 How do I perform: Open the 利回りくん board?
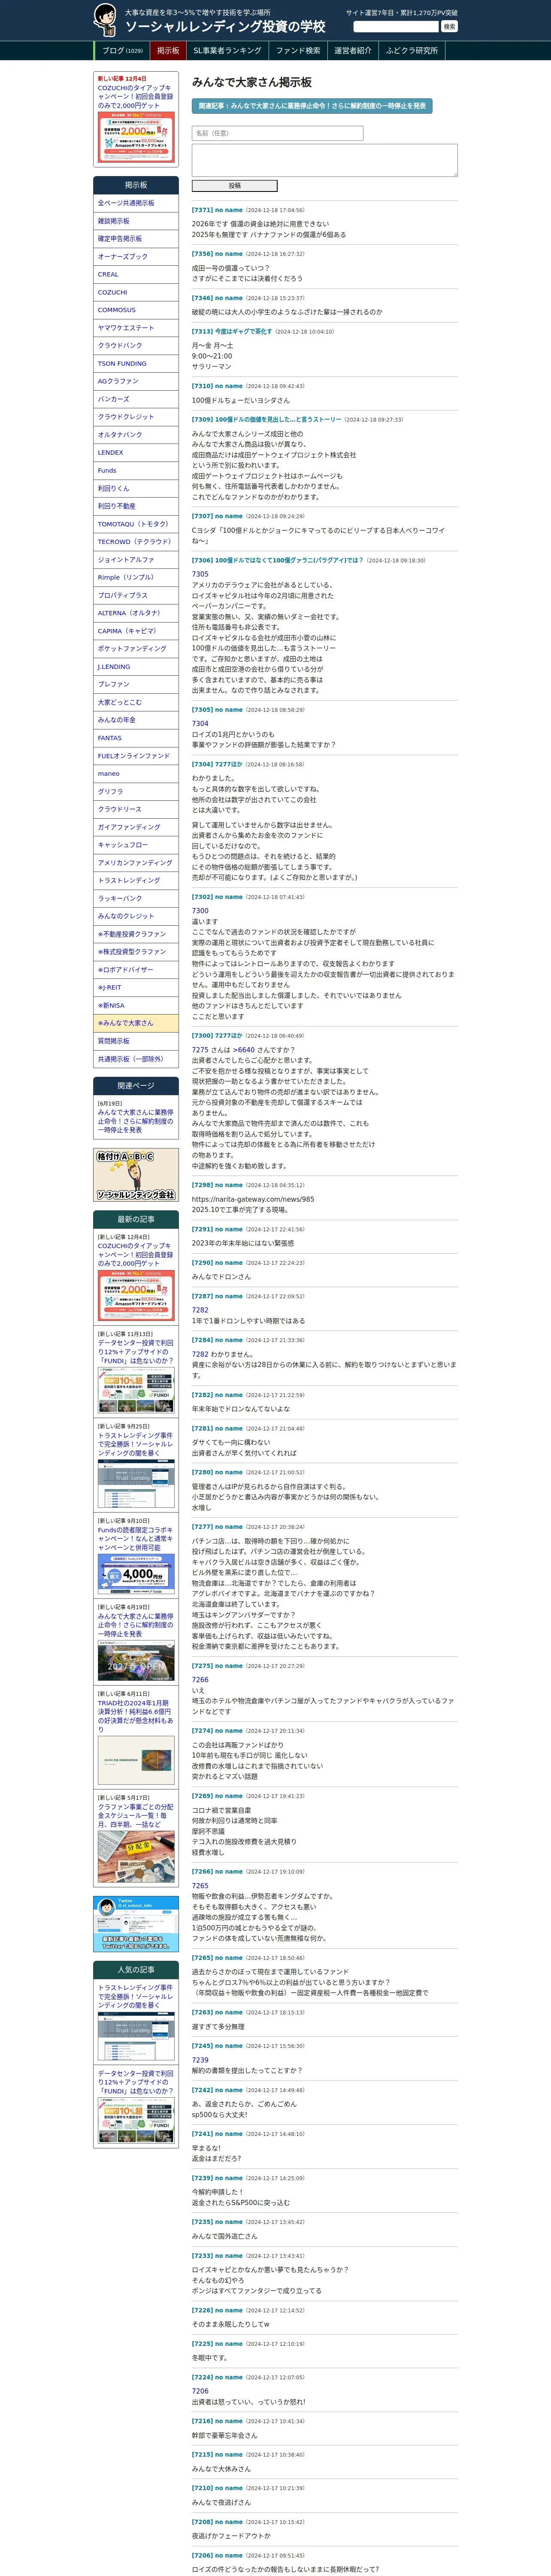coord(136,488)
